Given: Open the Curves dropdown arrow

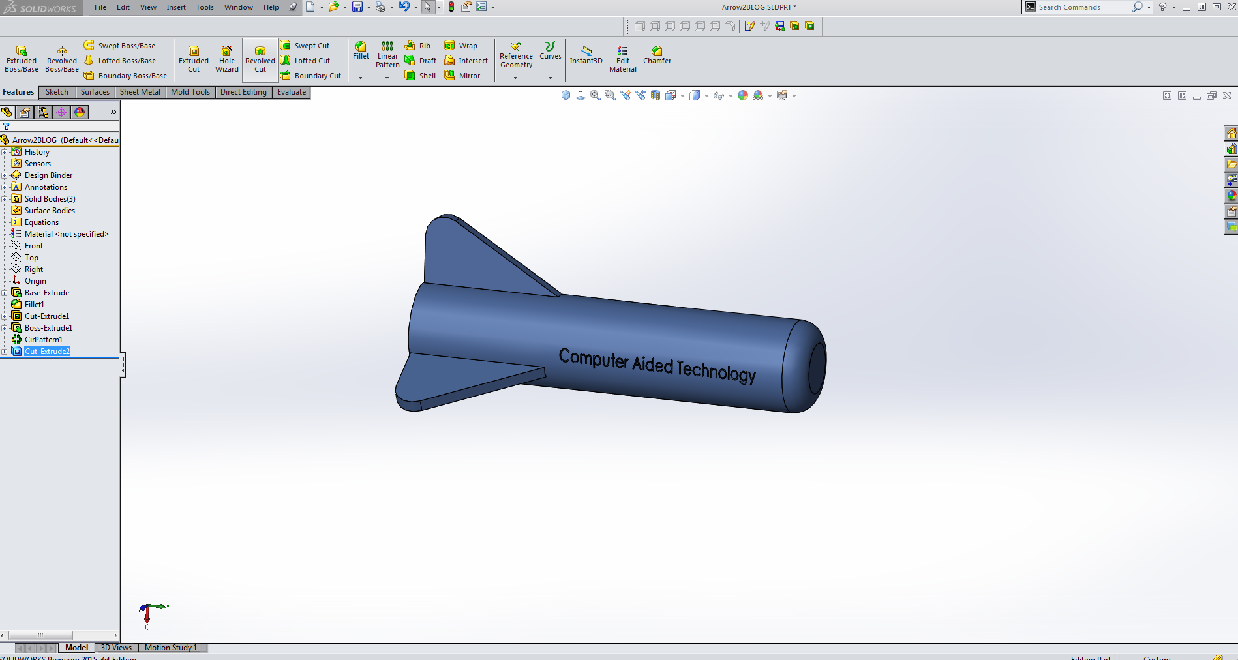Looking at the screenshot, I should (550, 78).
